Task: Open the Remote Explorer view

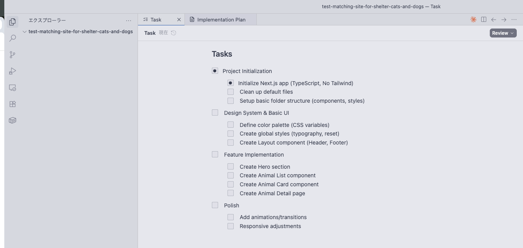Action: click(13, 88)
